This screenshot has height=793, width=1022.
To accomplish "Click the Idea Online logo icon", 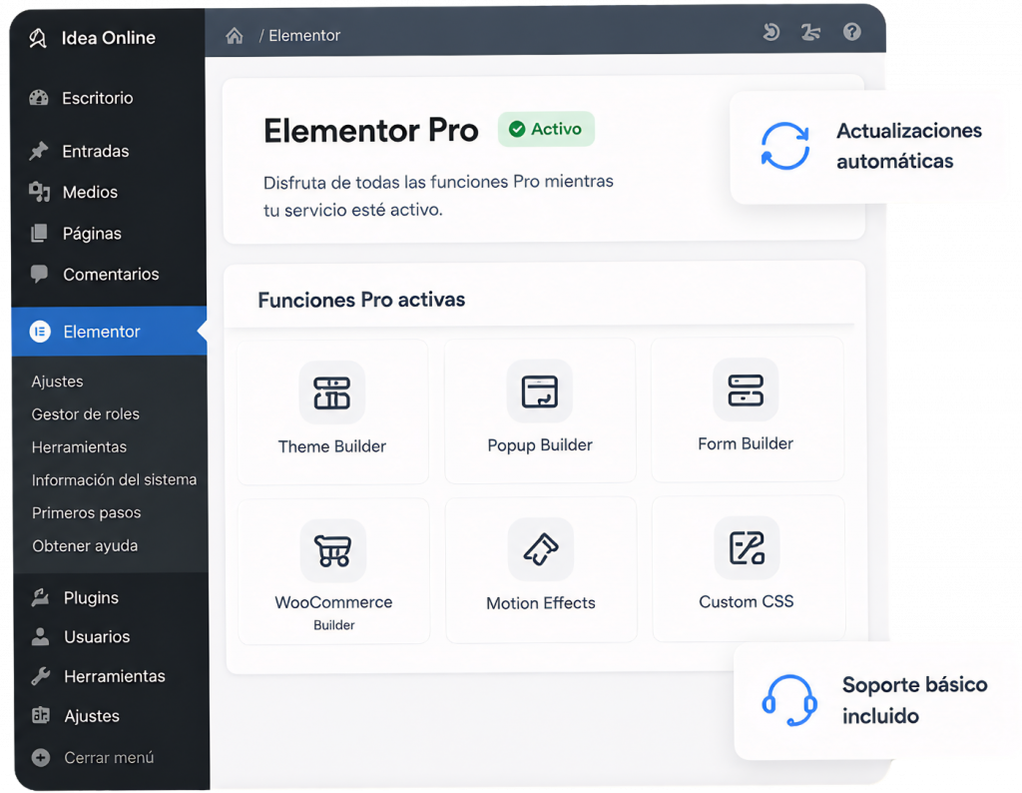I will (38, 39).
